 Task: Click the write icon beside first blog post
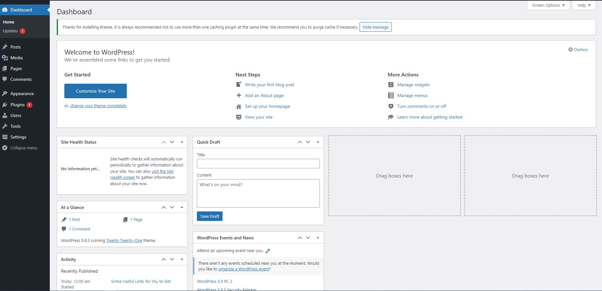click(x=239, y=85)
